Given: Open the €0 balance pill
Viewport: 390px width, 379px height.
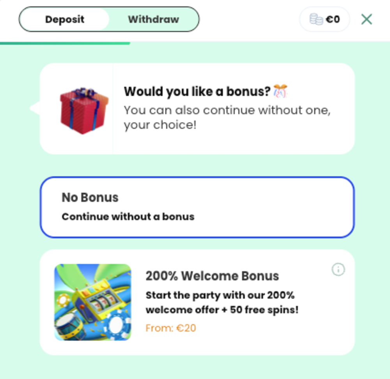Looking at the screenshot, I should coord(324,19).
